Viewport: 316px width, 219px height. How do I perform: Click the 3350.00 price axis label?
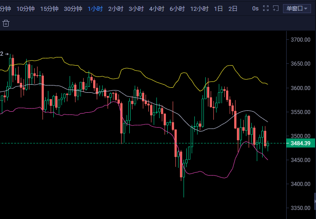coord(301,208)
